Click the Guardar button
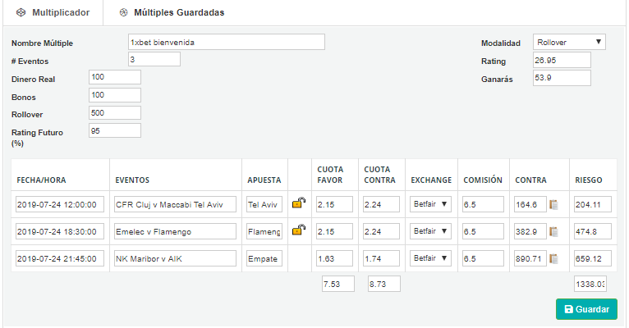This screenshot has width=629, height=328. pos(586,309)
